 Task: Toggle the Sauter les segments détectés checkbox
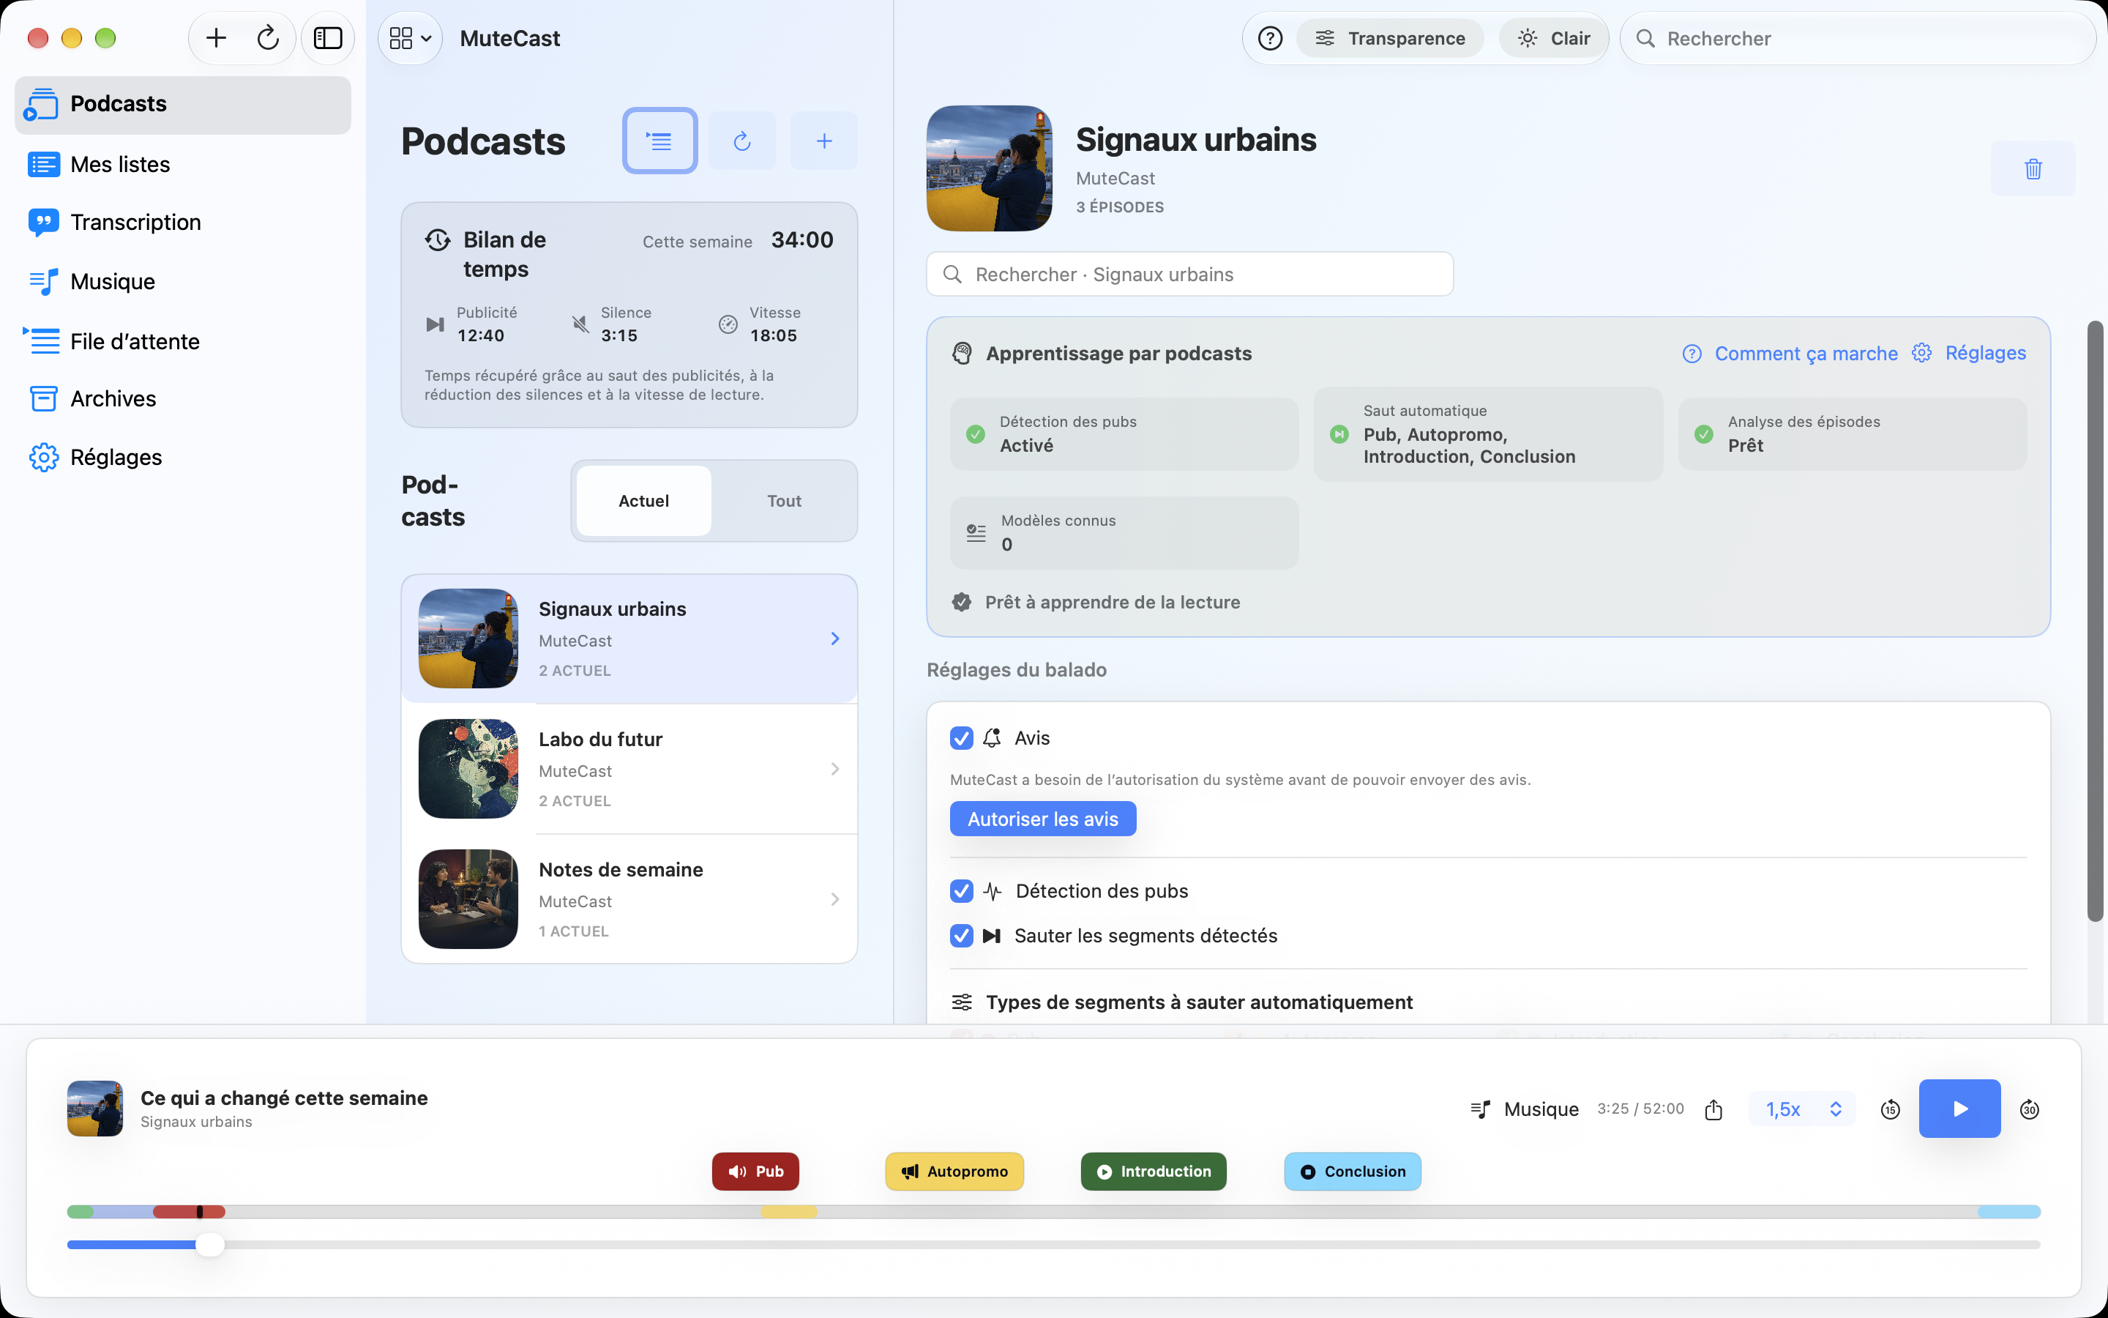(x=962, y=935)
